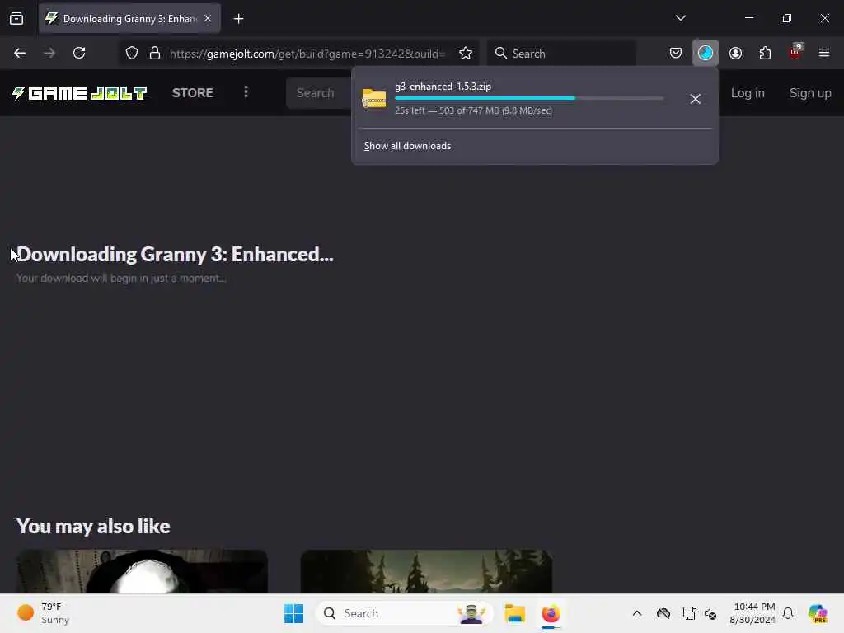Open the Game Jolt STORE link
The height and width of the screenshot is (633, 844).
[x=193, y=92]
